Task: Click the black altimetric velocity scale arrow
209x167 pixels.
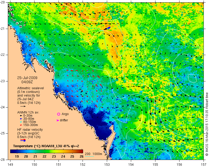Action: pyautogui.click(x=23, y=106)
